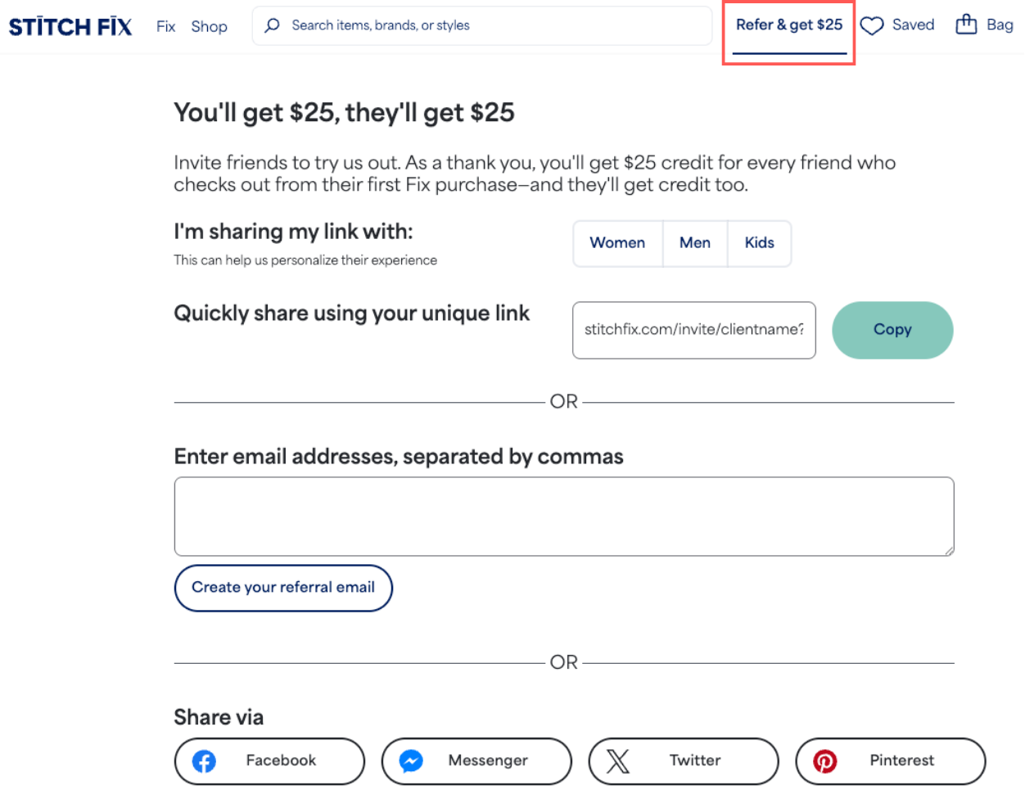Open the Bag text link
Screen dimensions: 1025x808
(1000, 25)
